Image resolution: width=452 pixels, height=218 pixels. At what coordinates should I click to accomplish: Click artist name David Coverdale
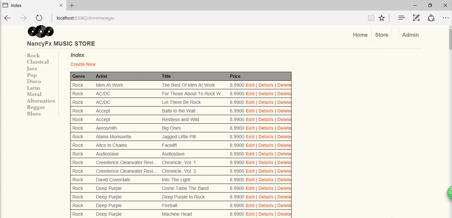tap(113, 180)
